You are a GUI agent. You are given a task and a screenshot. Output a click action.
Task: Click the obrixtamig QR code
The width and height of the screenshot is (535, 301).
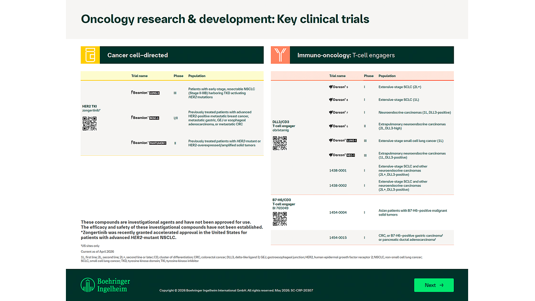tap(280, 143)
